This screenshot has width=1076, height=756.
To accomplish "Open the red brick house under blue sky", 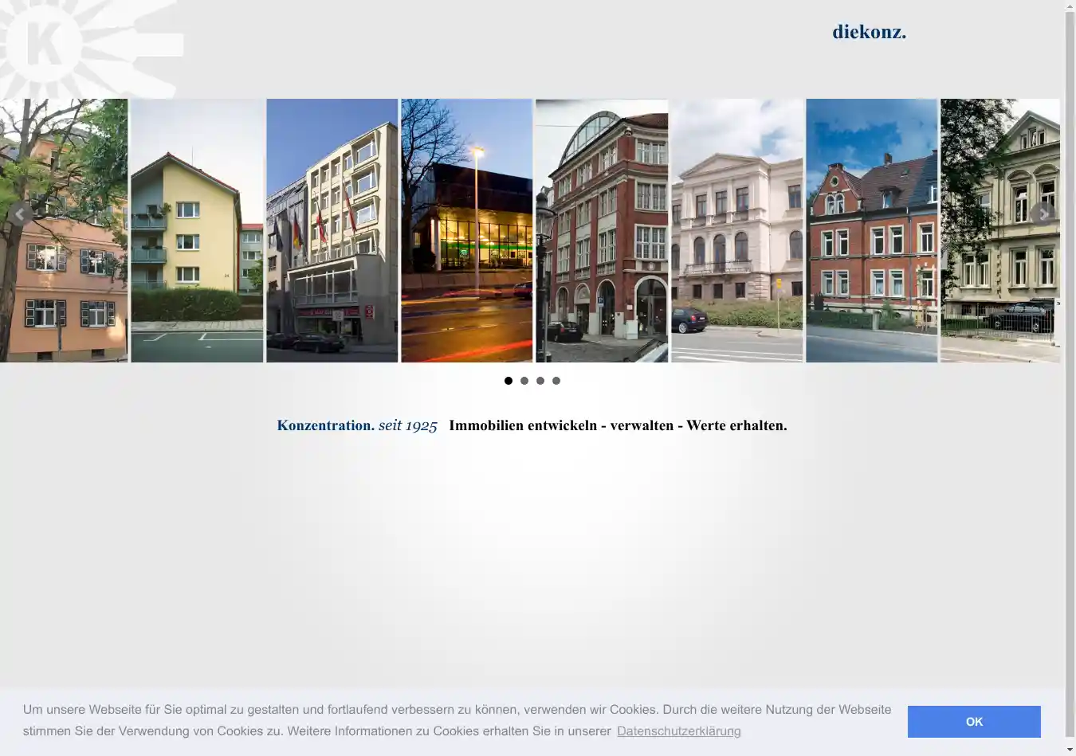I will point(871,231).
